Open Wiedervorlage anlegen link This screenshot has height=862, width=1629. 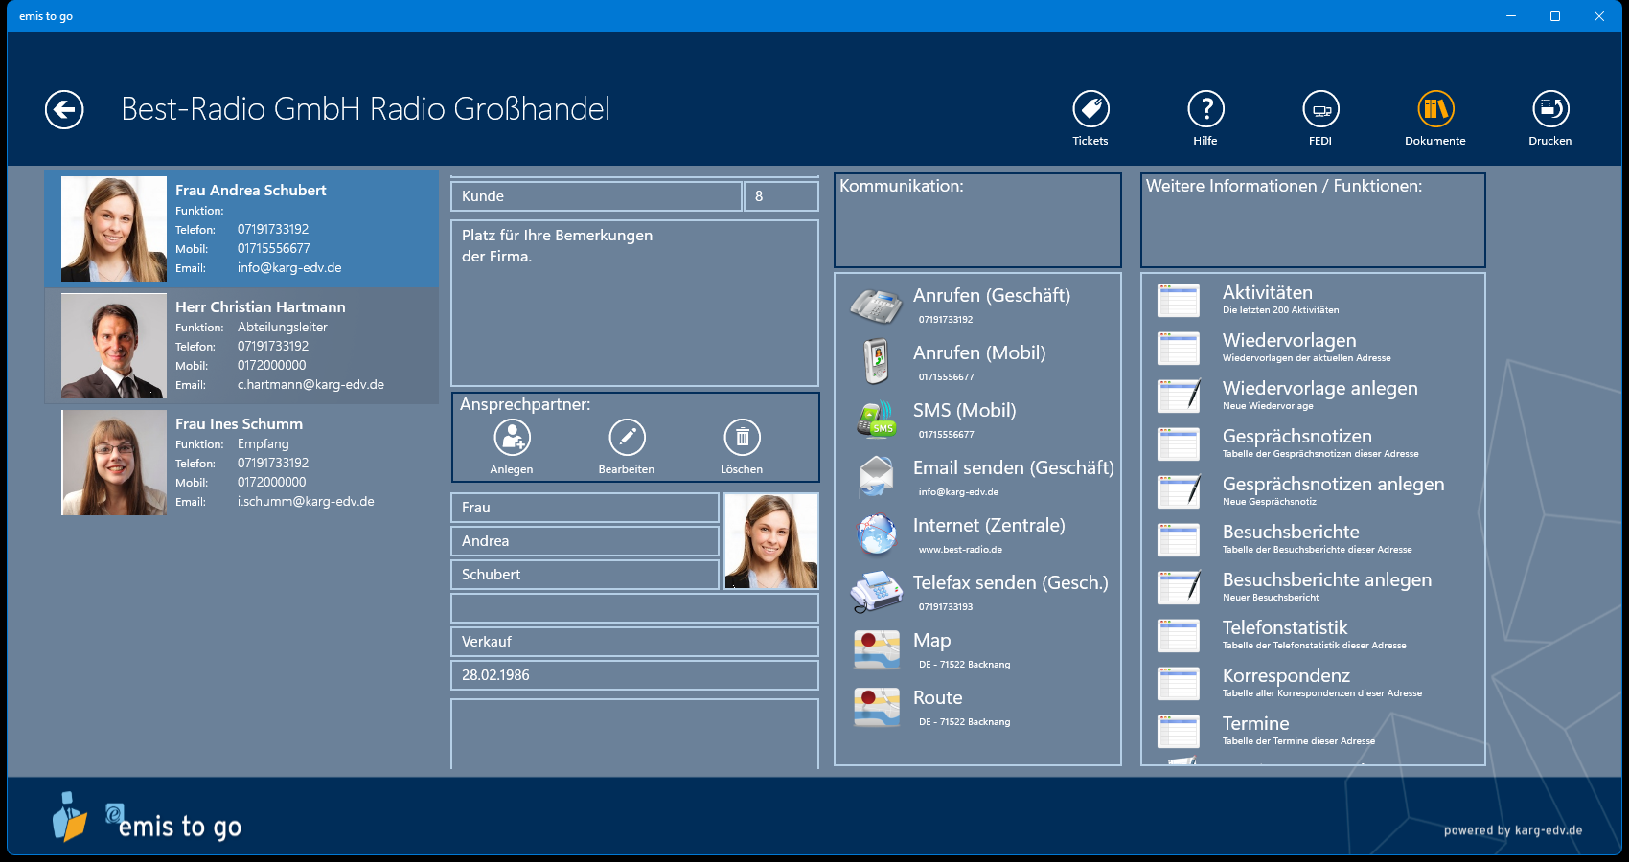pyautogui.click(x=1320, y=389)
